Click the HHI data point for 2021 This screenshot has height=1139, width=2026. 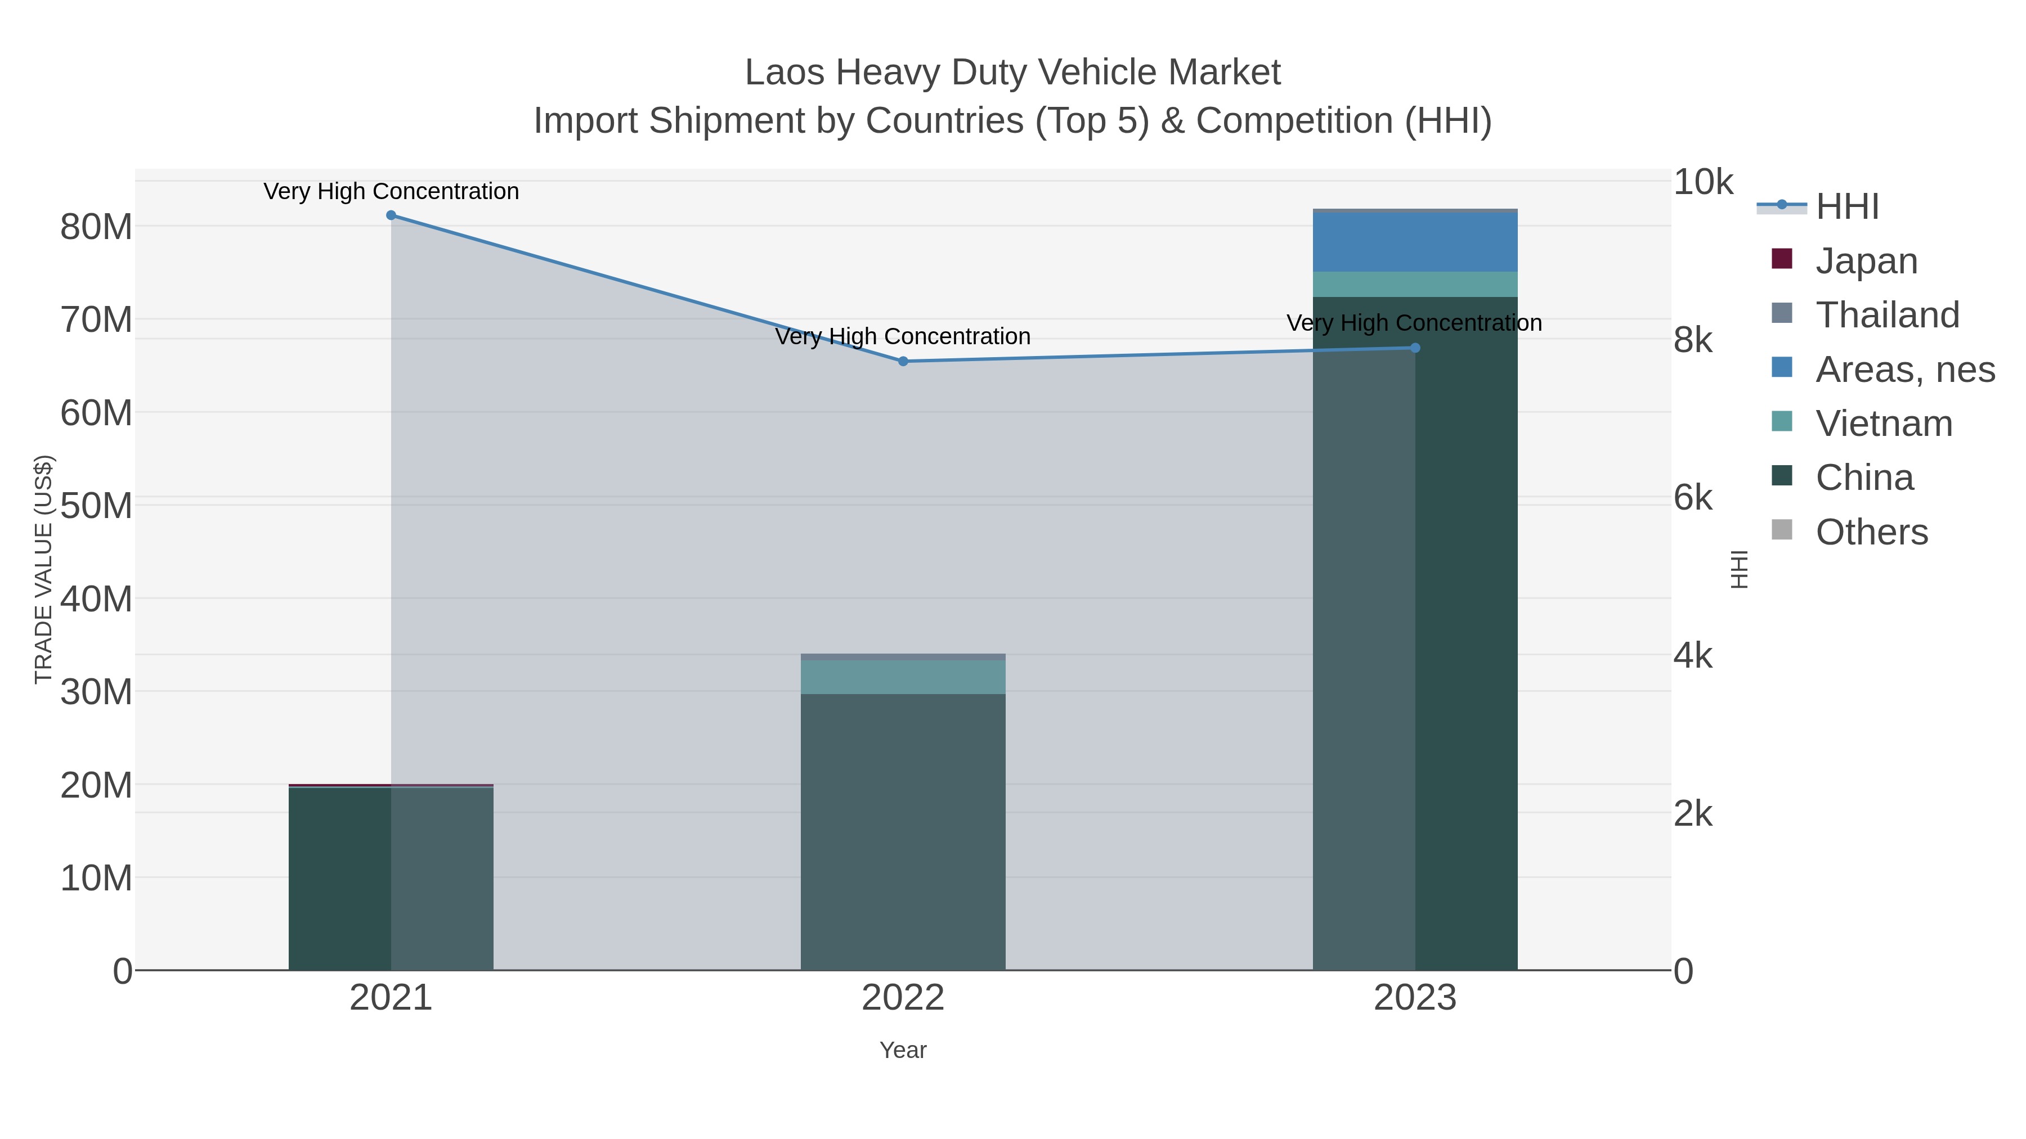(391, 215)
